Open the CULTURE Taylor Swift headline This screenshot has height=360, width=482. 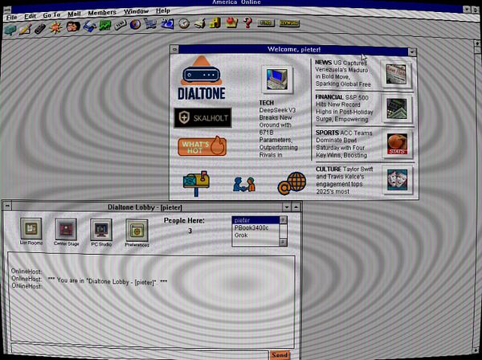tap(345, 180)
